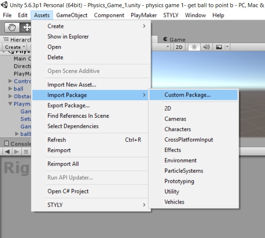The image size is (265, 238).
Task: Toggle 2D scene view mode
Action: [x=179, y=47]
